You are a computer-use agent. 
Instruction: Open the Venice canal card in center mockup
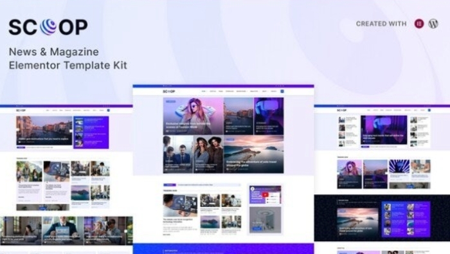239,116
